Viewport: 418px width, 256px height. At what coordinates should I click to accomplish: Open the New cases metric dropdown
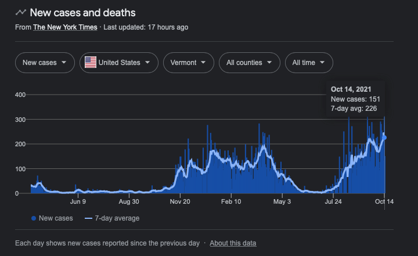44,62
